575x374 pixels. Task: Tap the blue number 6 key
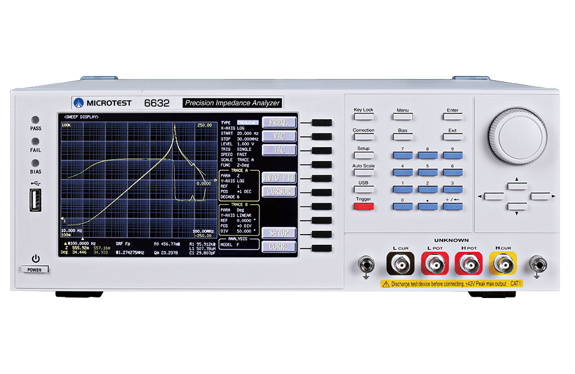(x=453, y=172)
